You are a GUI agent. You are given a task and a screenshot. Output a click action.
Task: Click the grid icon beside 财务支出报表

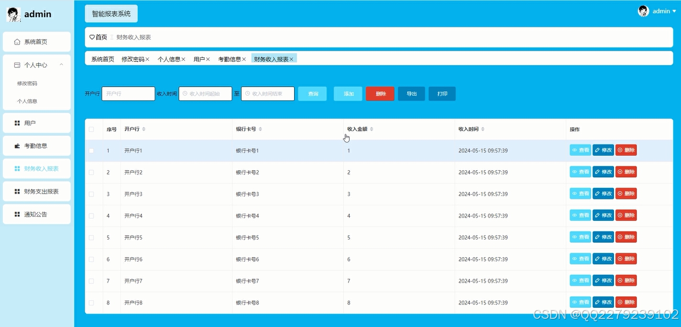(x=17, y=192)
